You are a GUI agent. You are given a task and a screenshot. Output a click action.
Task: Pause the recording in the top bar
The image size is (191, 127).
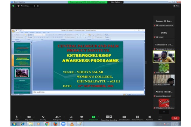[x=34, y=6]
